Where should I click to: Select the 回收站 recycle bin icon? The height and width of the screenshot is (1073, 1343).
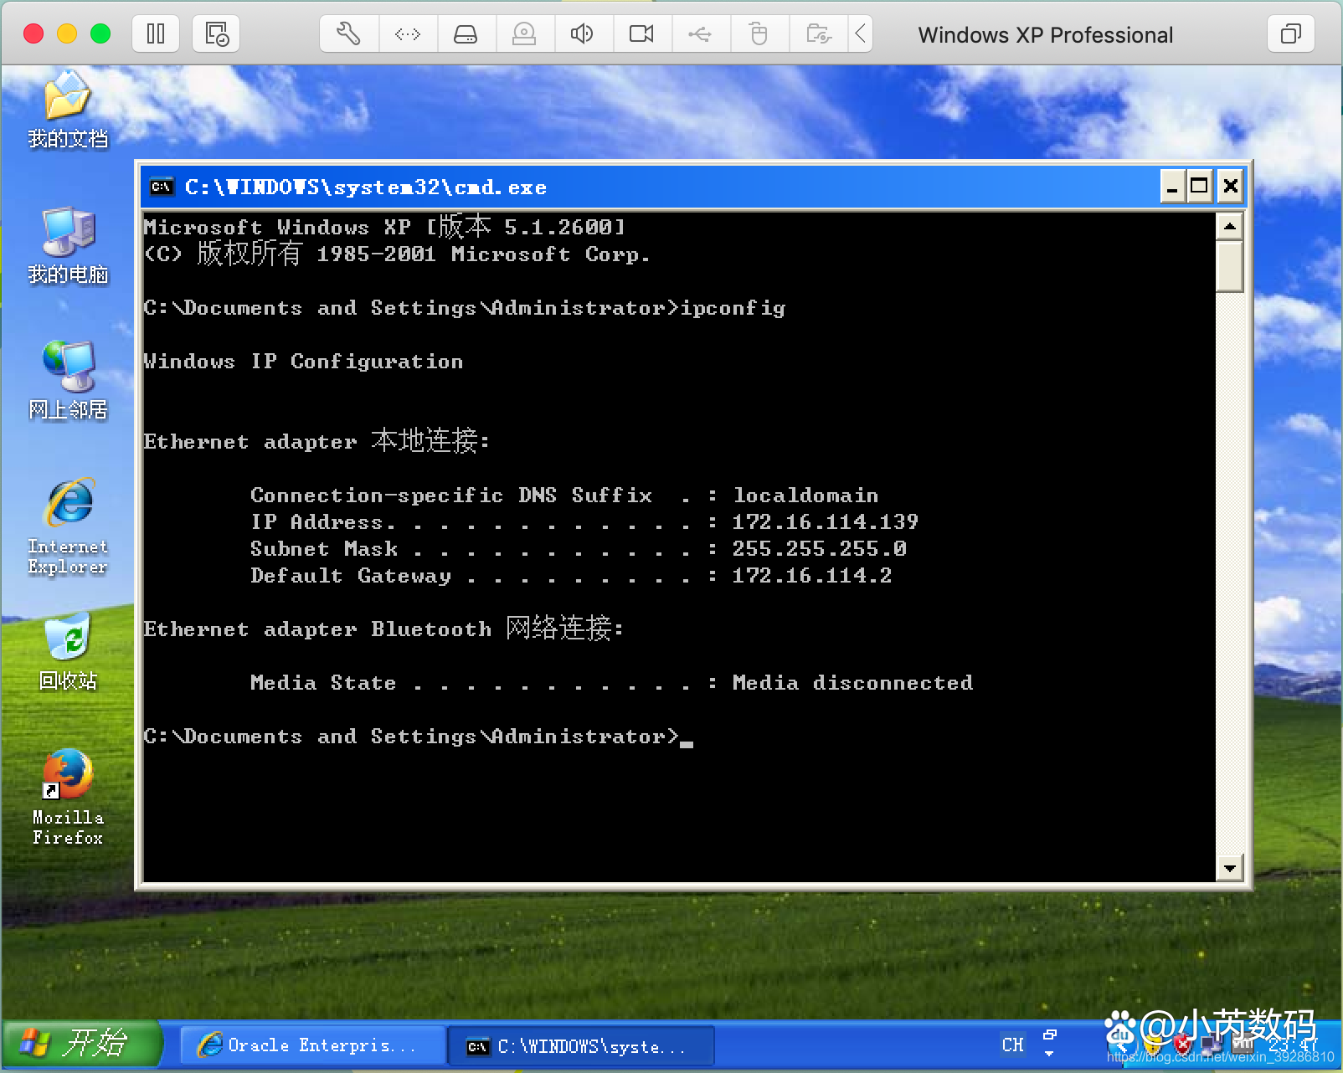[x=68, y=652]
